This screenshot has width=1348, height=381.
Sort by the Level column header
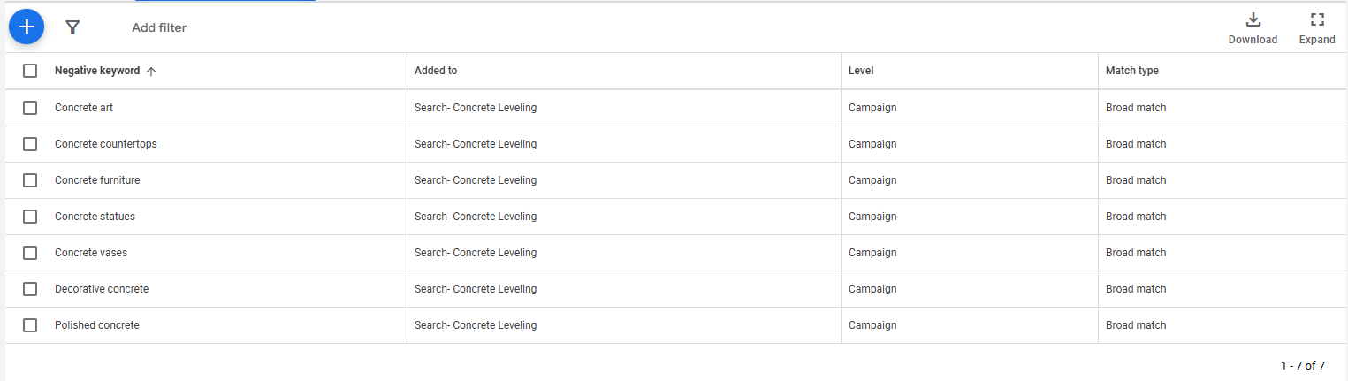coord(861,71)
